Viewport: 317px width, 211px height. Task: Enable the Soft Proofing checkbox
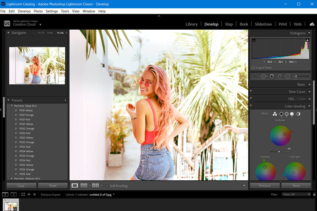click(107, 186)
